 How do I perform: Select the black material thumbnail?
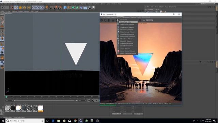click(x=13, y=109)
